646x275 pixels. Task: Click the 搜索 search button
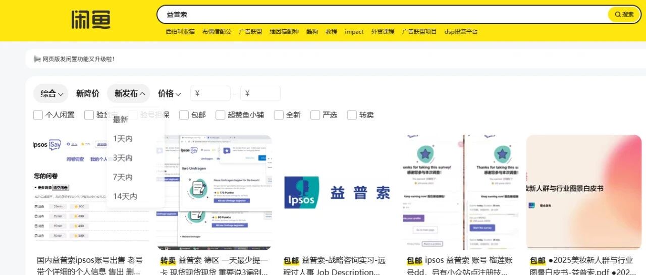click(x=624, y=15)
